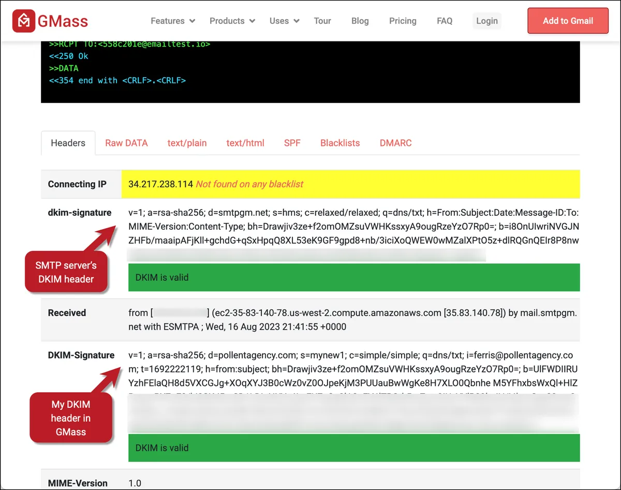621x490 pixels.
Task: Click the GMass envelope logo icon
Action: click(24, 21)
